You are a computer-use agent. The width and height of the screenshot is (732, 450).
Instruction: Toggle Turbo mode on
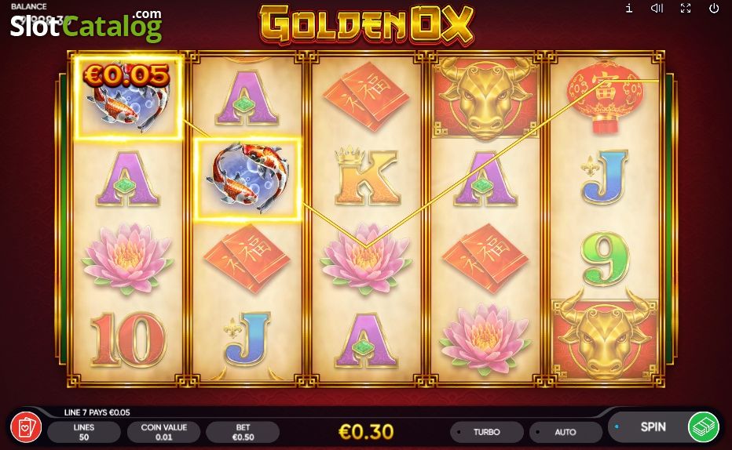(487, 432)
